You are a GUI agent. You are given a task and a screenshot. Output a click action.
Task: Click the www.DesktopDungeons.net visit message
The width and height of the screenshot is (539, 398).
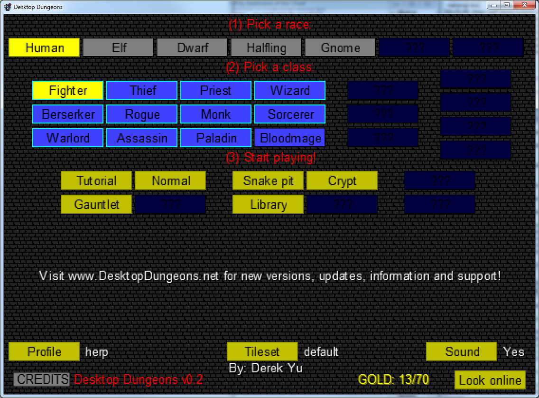270,276
